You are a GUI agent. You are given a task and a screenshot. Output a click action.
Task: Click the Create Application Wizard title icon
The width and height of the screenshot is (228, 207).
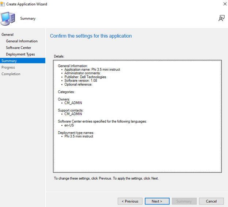click(3, 4)
